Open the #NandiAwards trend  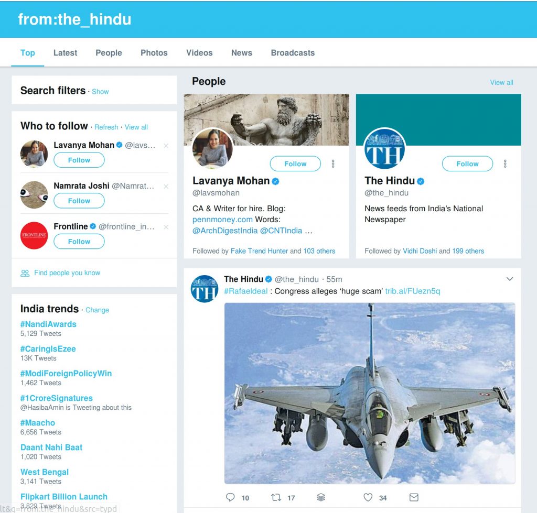click(x=48, y=324)
